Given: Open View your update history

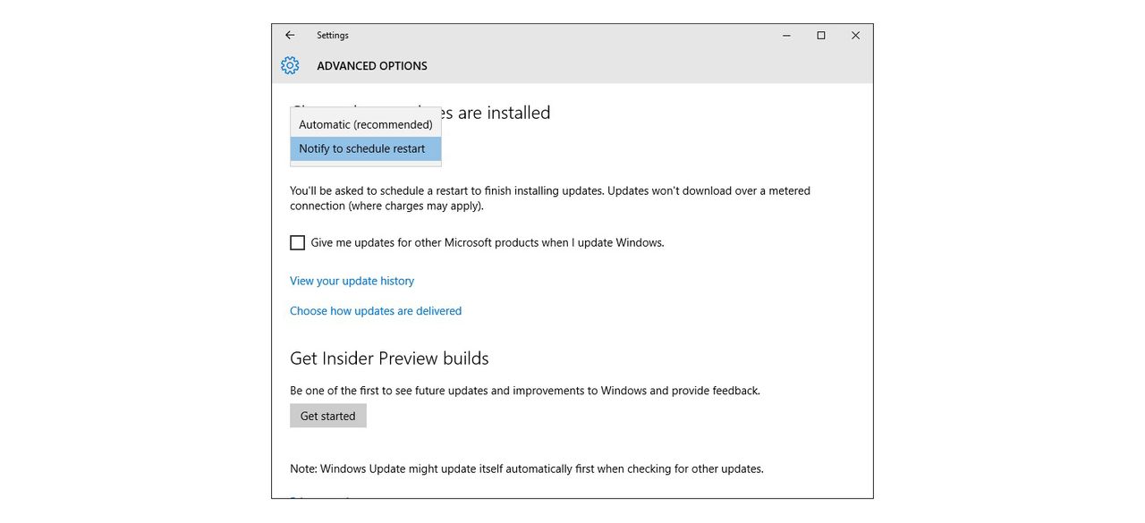Looking at the screenshot, I should [x=352, y=281].
